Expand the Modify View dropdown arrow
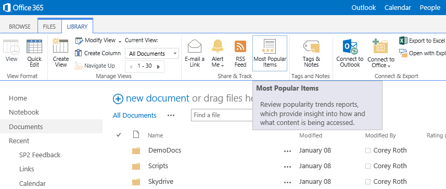The height and width of the screenshot is (189, 446). tap(120, 42)
